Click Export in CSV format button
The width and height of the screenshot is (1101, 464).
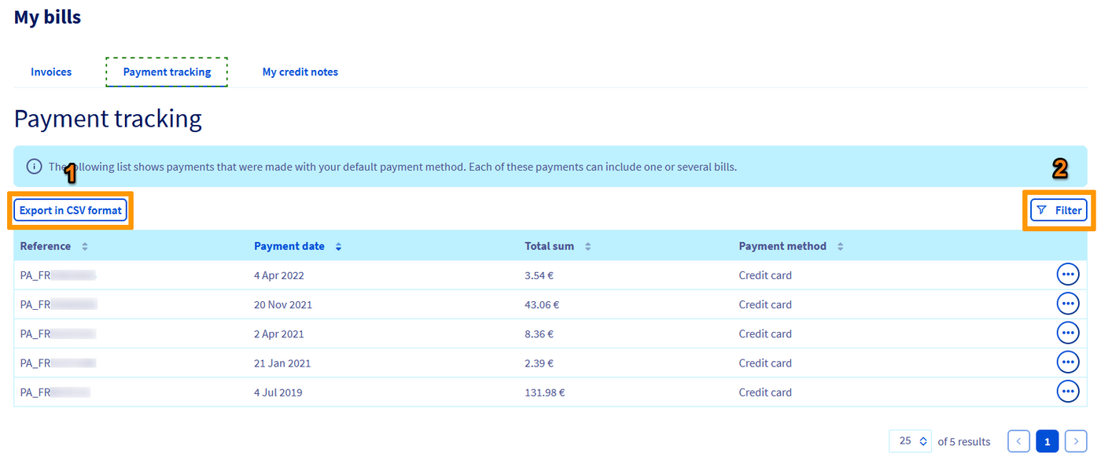pos(71,211)
